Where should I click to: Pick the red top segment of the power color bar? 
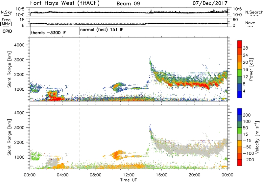click(x=240, y=44)
